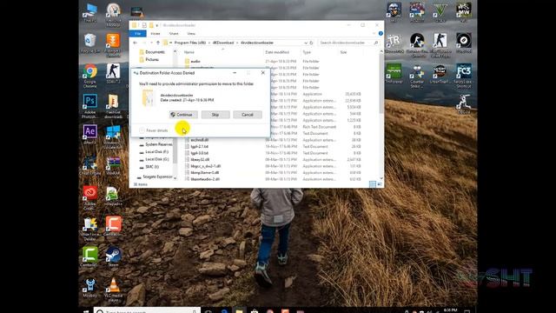The width and height of the screenshot is (556, 313).
Task: Open the File tab in Explorer
Action: coord(137,33)
